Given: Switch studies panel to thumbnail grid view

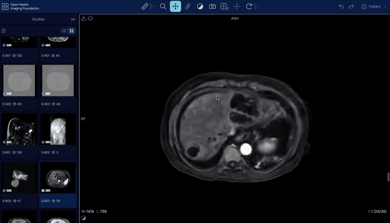Looking at the screenshot, I should click(x=72, y=31).
